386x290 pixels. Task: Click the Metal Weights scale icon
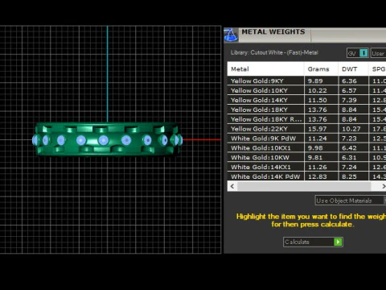click(x=231, y=35)
